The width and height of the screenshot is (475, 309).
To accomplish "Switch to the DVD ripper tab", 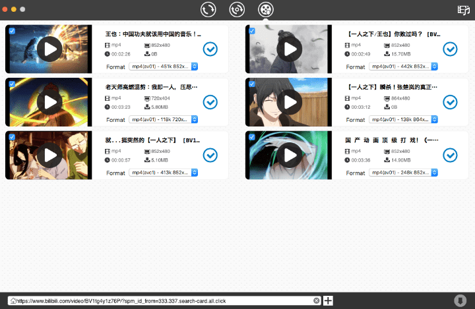I will (237, 10).
